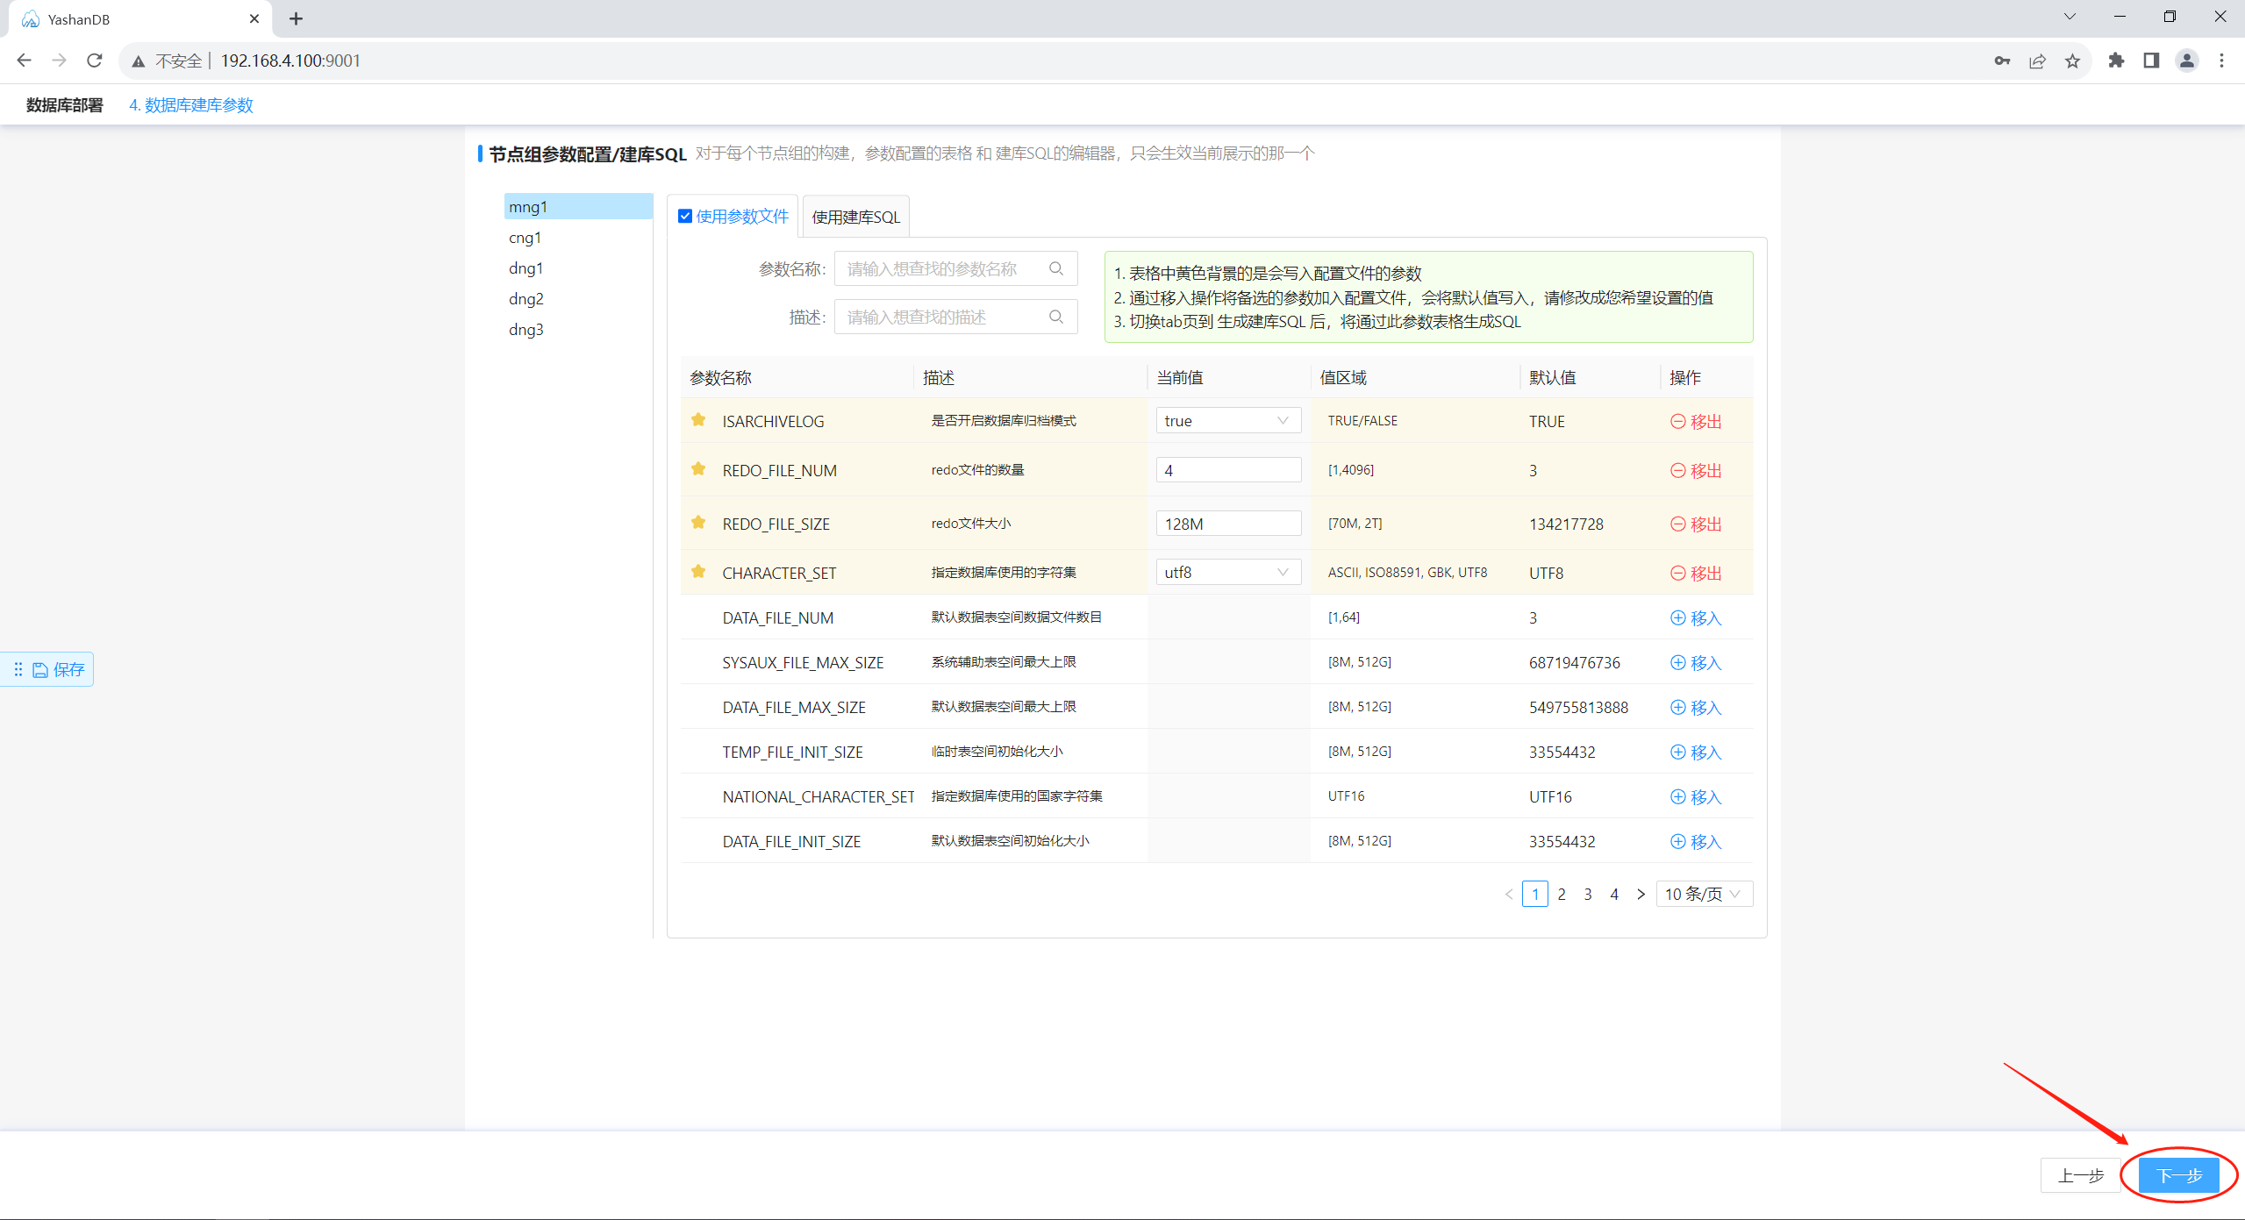Add TEMP_FILE_INIT_SIZE with 移入
Screen dimensions: 2245x1220
(1696, 753)
